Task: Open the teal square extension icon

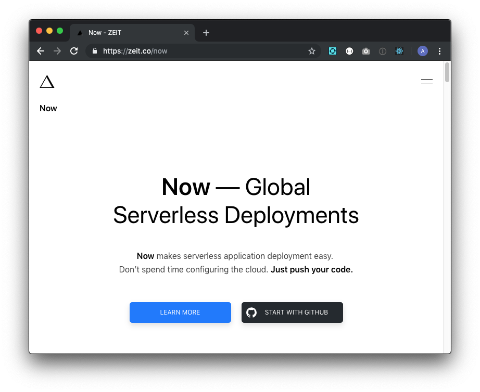Action: click(333, 51)
